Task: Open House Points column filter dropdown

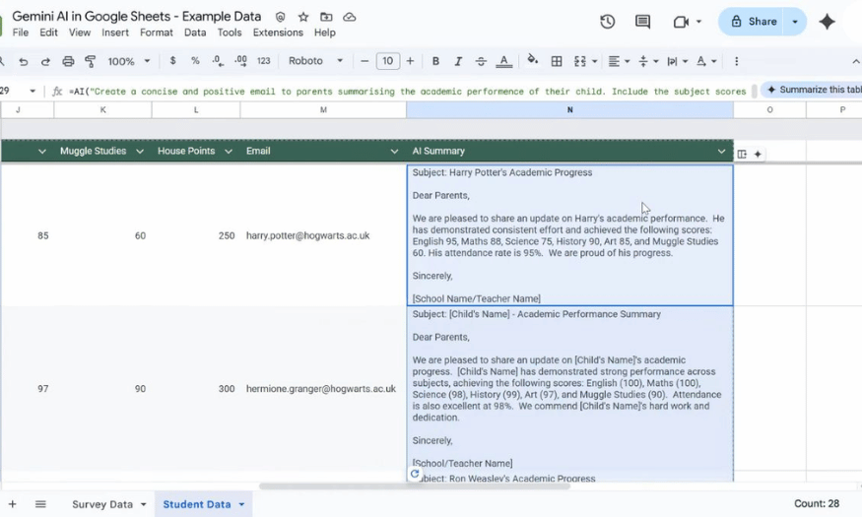Action: (x=229, y=151)
